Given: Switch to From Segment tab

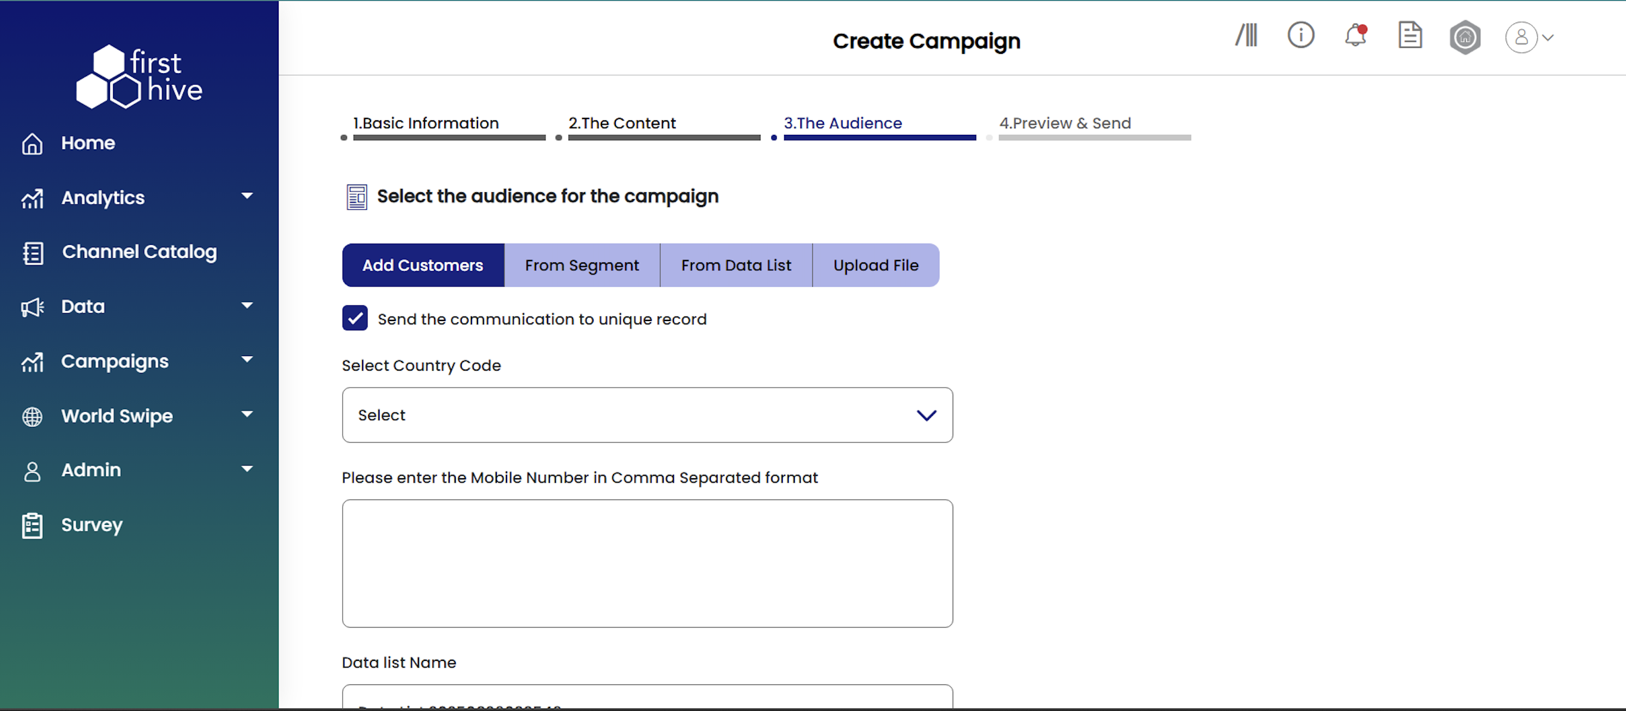Looking at the screenshot, I should coord(582,265).
